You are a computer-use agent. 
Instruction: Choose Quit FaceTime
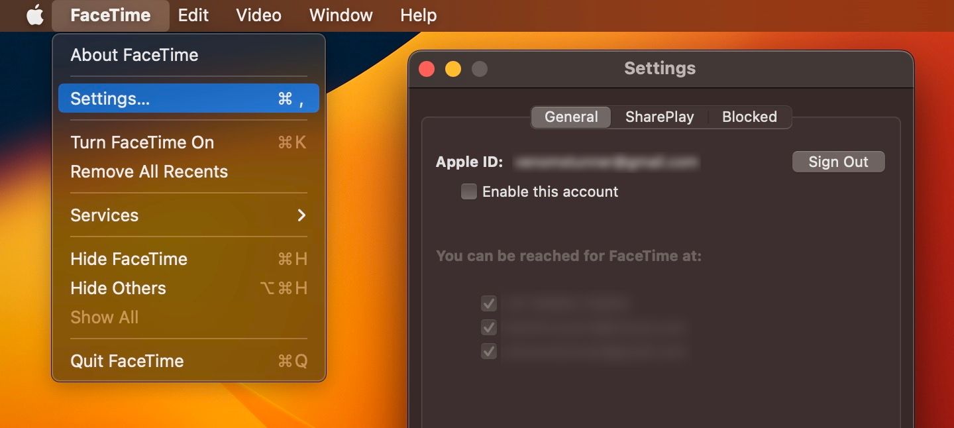pyautogui.click(x=127, y=360)
